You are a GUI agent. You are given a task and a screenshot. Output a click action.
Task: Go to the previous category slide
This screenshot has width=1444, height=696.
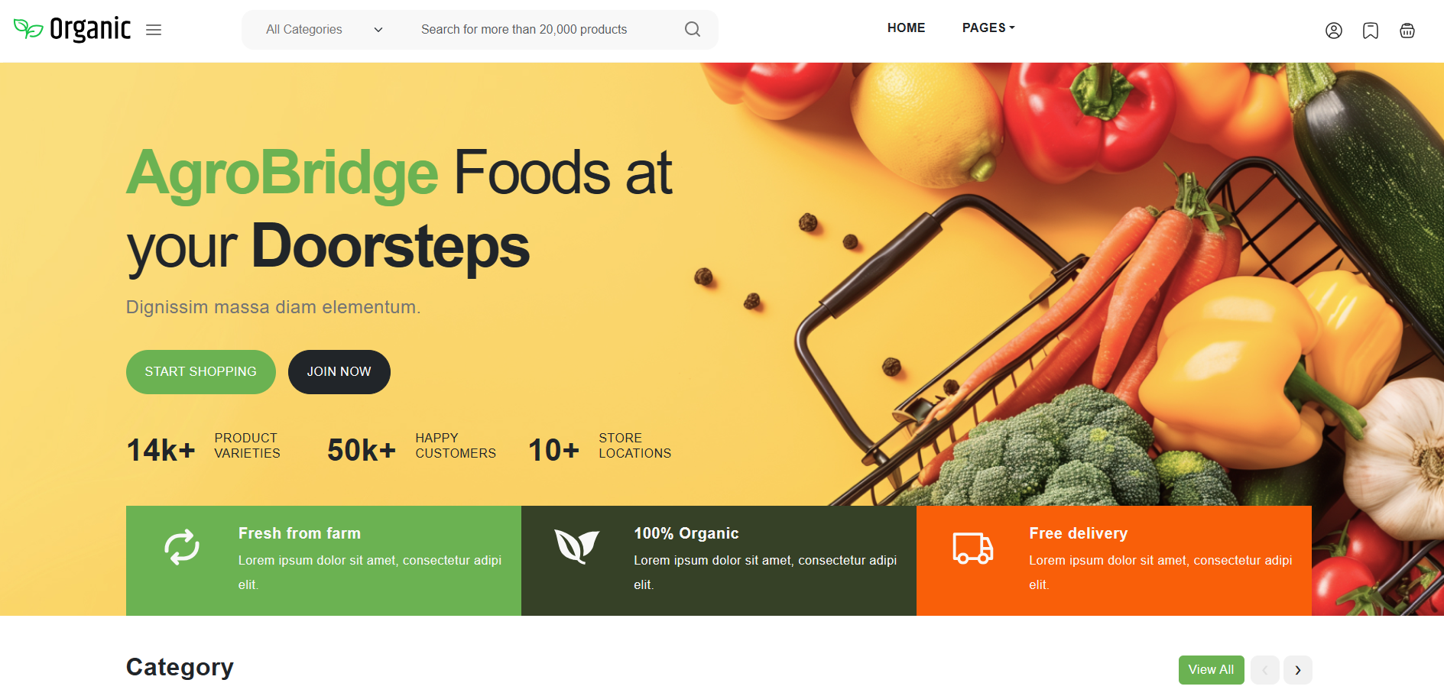(1265, 670)
